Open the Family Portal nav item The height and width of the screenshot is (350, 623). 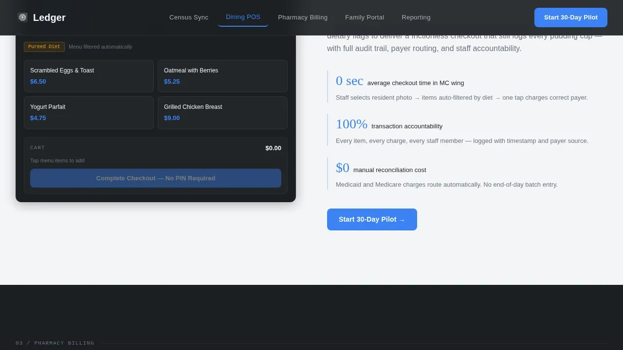pyautogui.click(x=365, y=17)
